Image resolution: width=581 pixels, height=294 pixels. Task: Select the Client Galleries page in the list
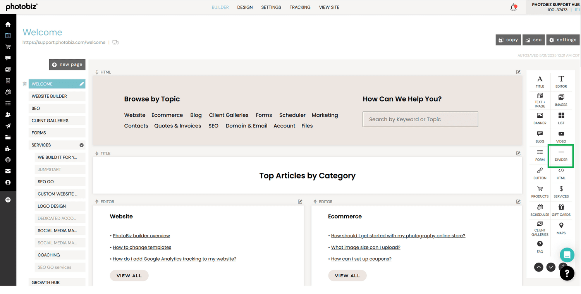pos(57,120)
